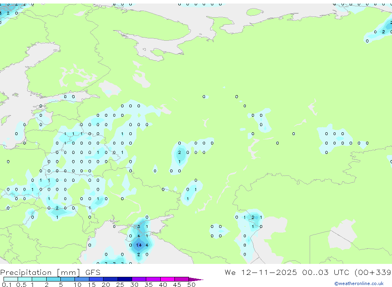Click the 1–2 mm legend color swatch
Image resolution: width=392 pixels, height=287 pixels.
(x=39, y=279)
